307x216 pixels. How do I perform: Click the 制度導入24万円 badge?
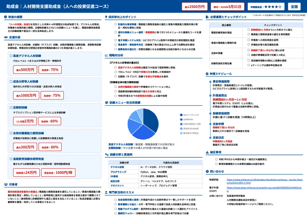click(x=26, y=173)
